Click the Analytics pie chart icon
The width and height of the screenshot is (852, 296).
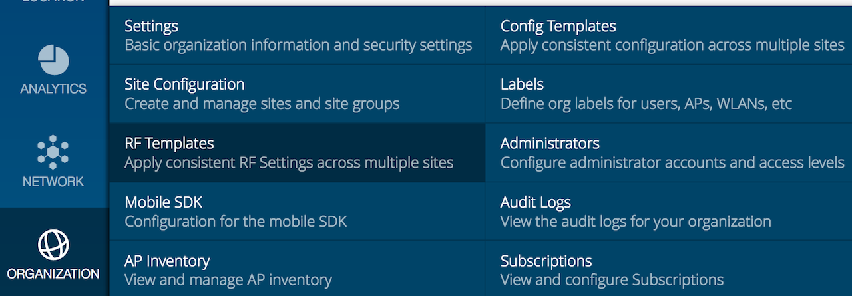click(x=53, y=60)
